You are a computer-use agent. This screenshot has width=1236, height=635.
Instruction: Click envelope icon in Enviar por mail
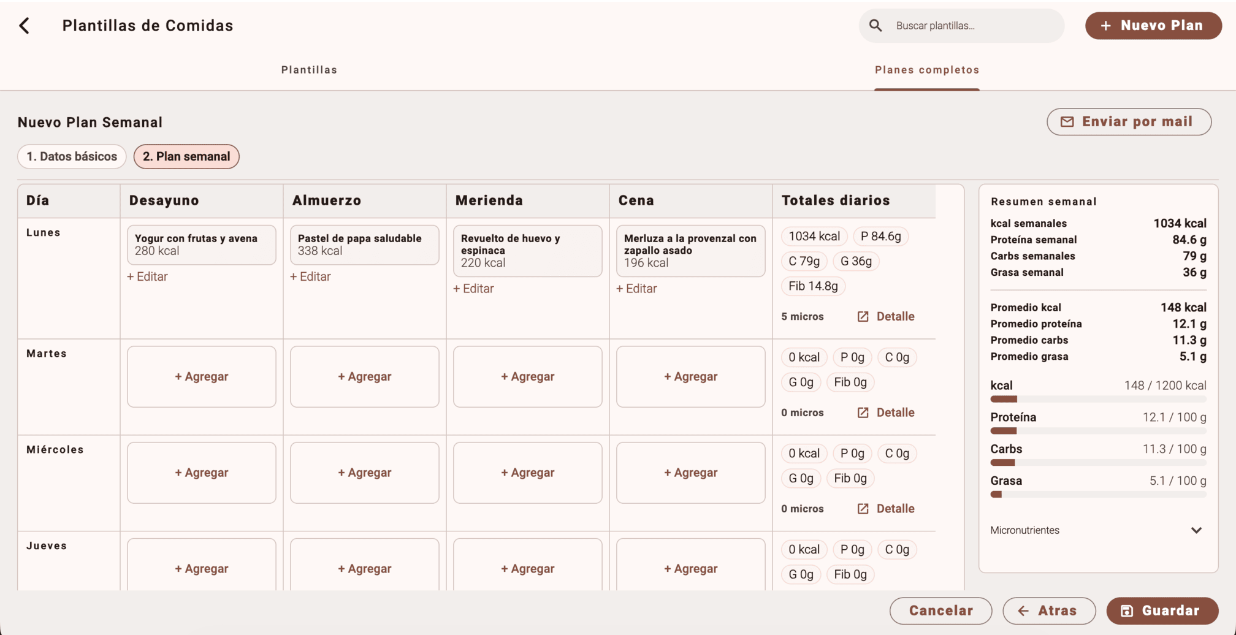click(x=1067, y=122)
